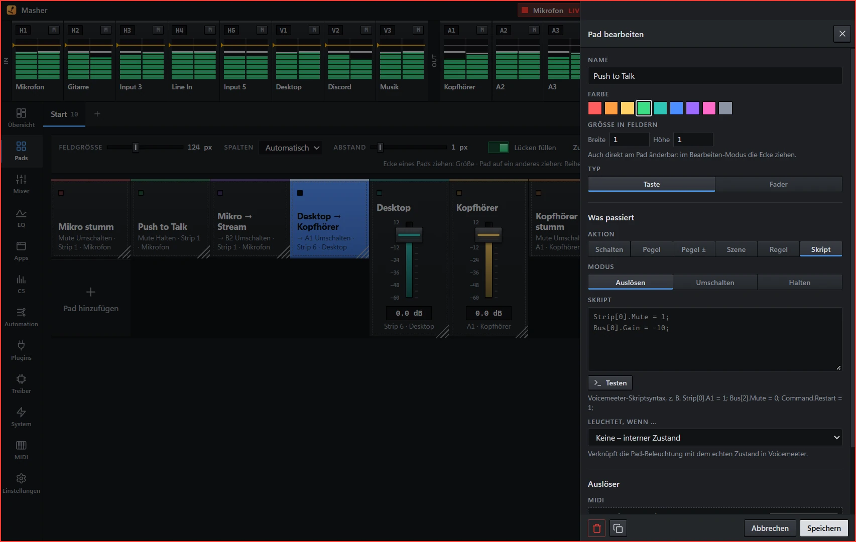Open the Automation sidebar section

coord(21,317)
